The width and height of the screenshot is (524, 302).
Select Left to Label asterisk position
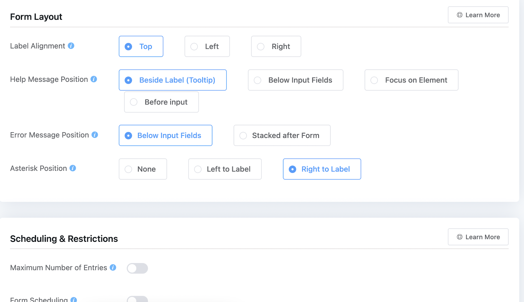point(225,169)
